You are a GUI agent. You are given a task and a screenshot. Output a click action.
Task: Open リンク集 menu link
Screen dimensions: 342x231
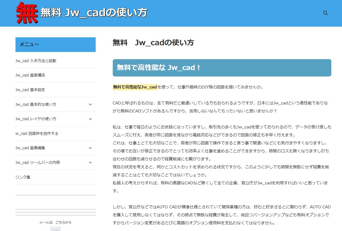click(x=23, y=177)
